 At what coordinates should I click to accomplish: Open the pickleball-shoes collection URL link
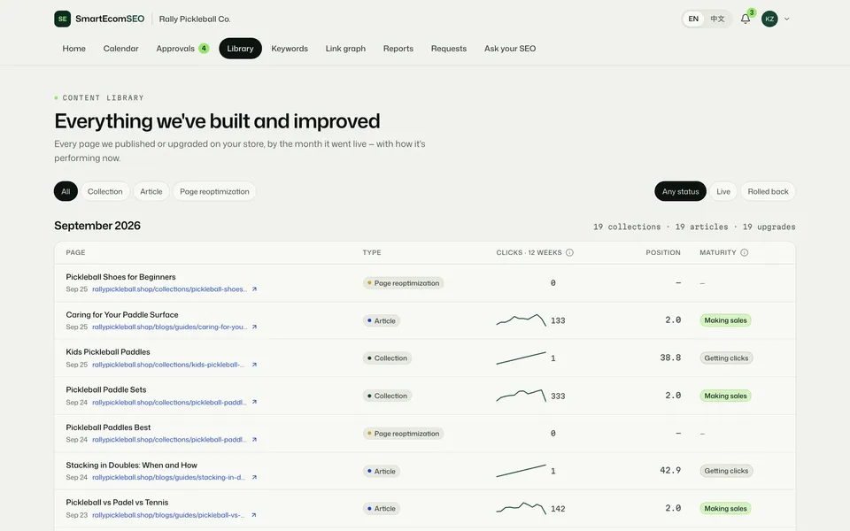point(170,289)
